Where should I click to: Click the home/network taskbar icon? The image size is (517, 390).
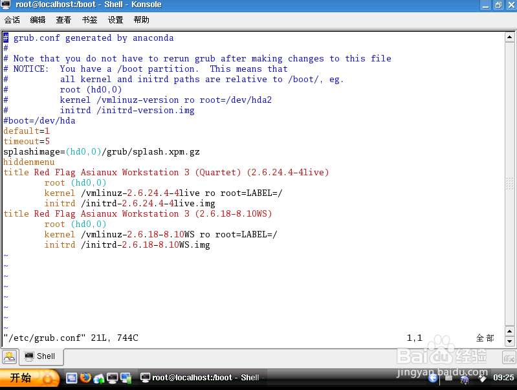point(98,378)
